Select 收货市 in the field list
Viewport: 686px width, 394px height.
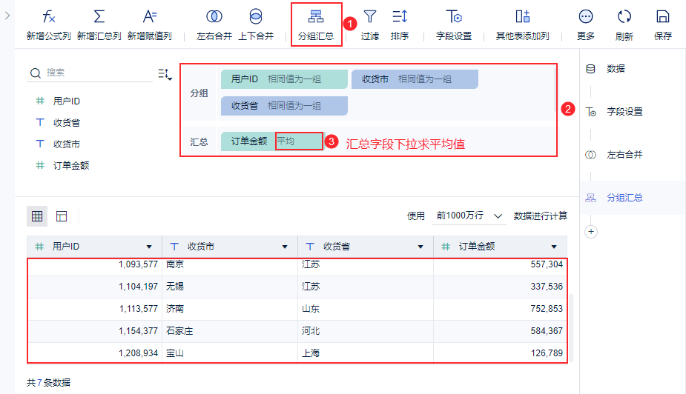pyautogui.click(x=67, y=144)
